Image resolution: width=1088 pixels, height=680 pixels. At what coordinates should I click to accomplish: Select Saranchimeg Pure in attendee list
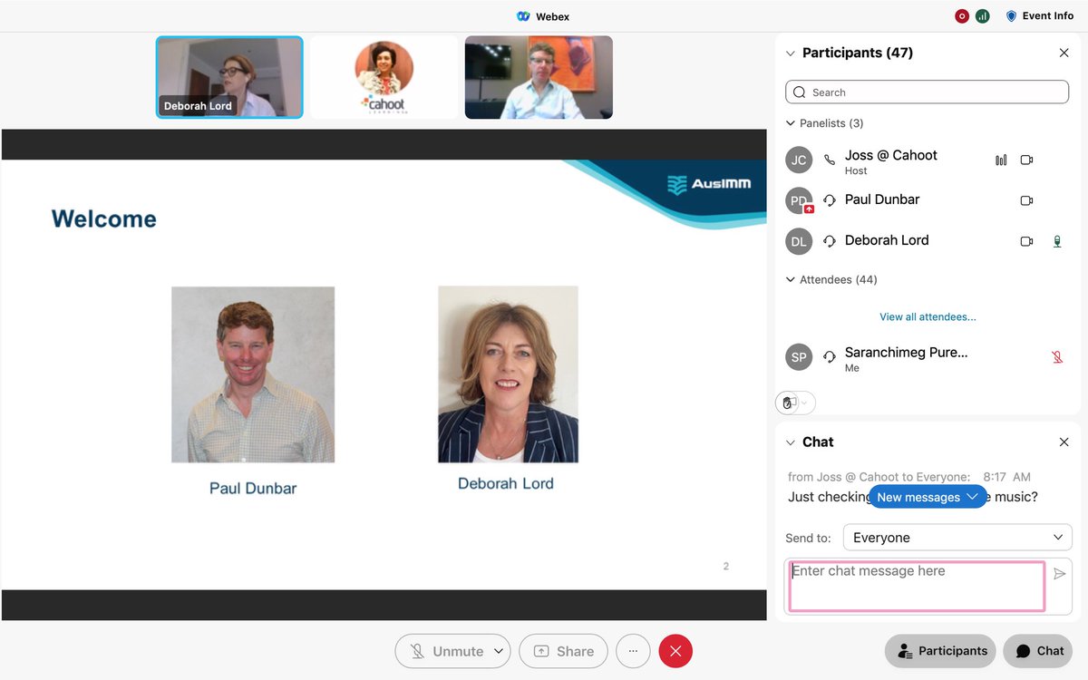(907, 353)
